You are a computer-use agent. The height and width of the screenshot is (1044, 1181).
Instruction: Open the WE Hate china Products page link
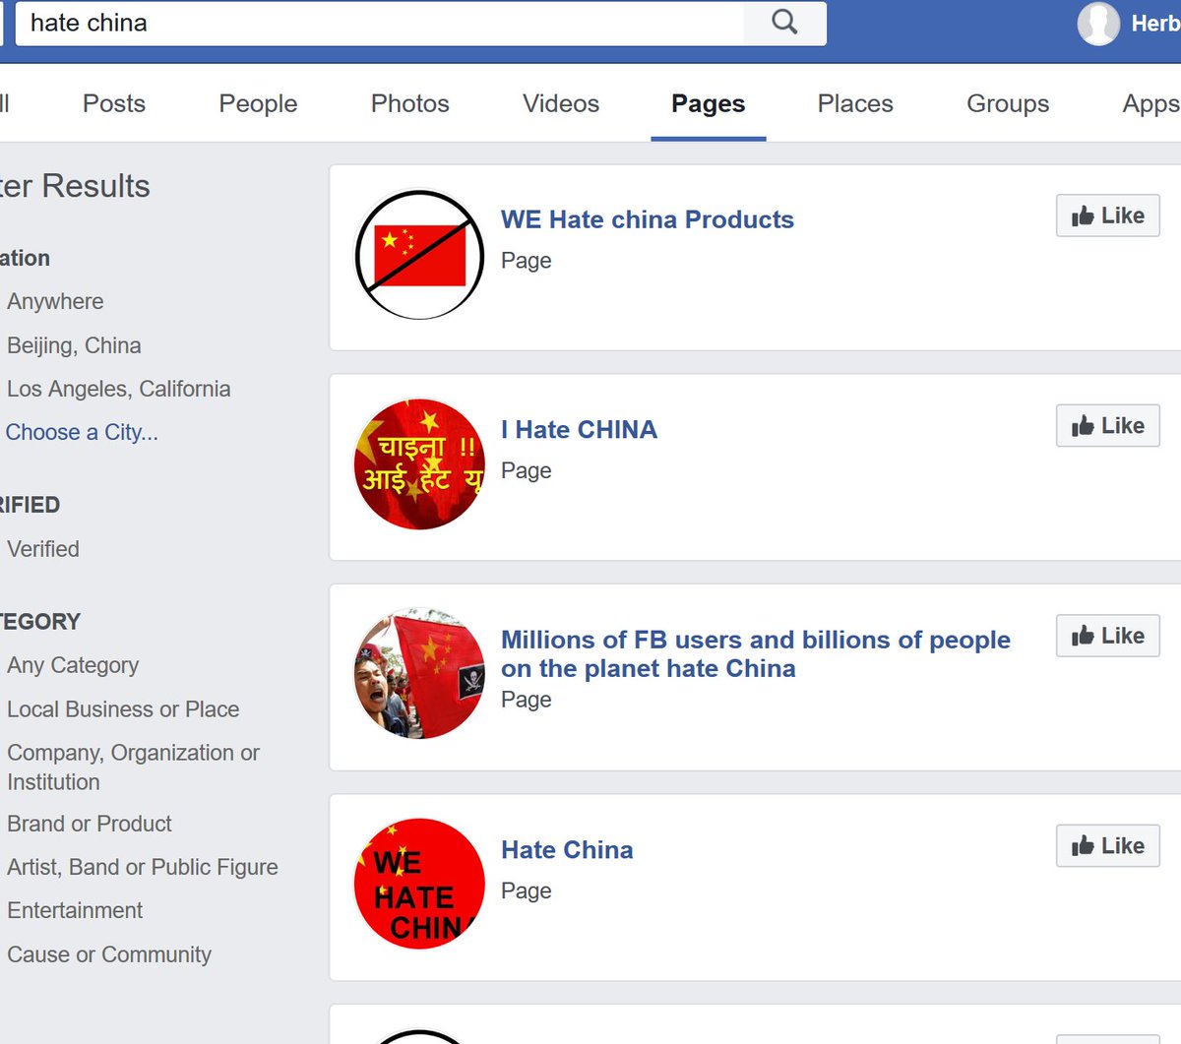point(647,219)
